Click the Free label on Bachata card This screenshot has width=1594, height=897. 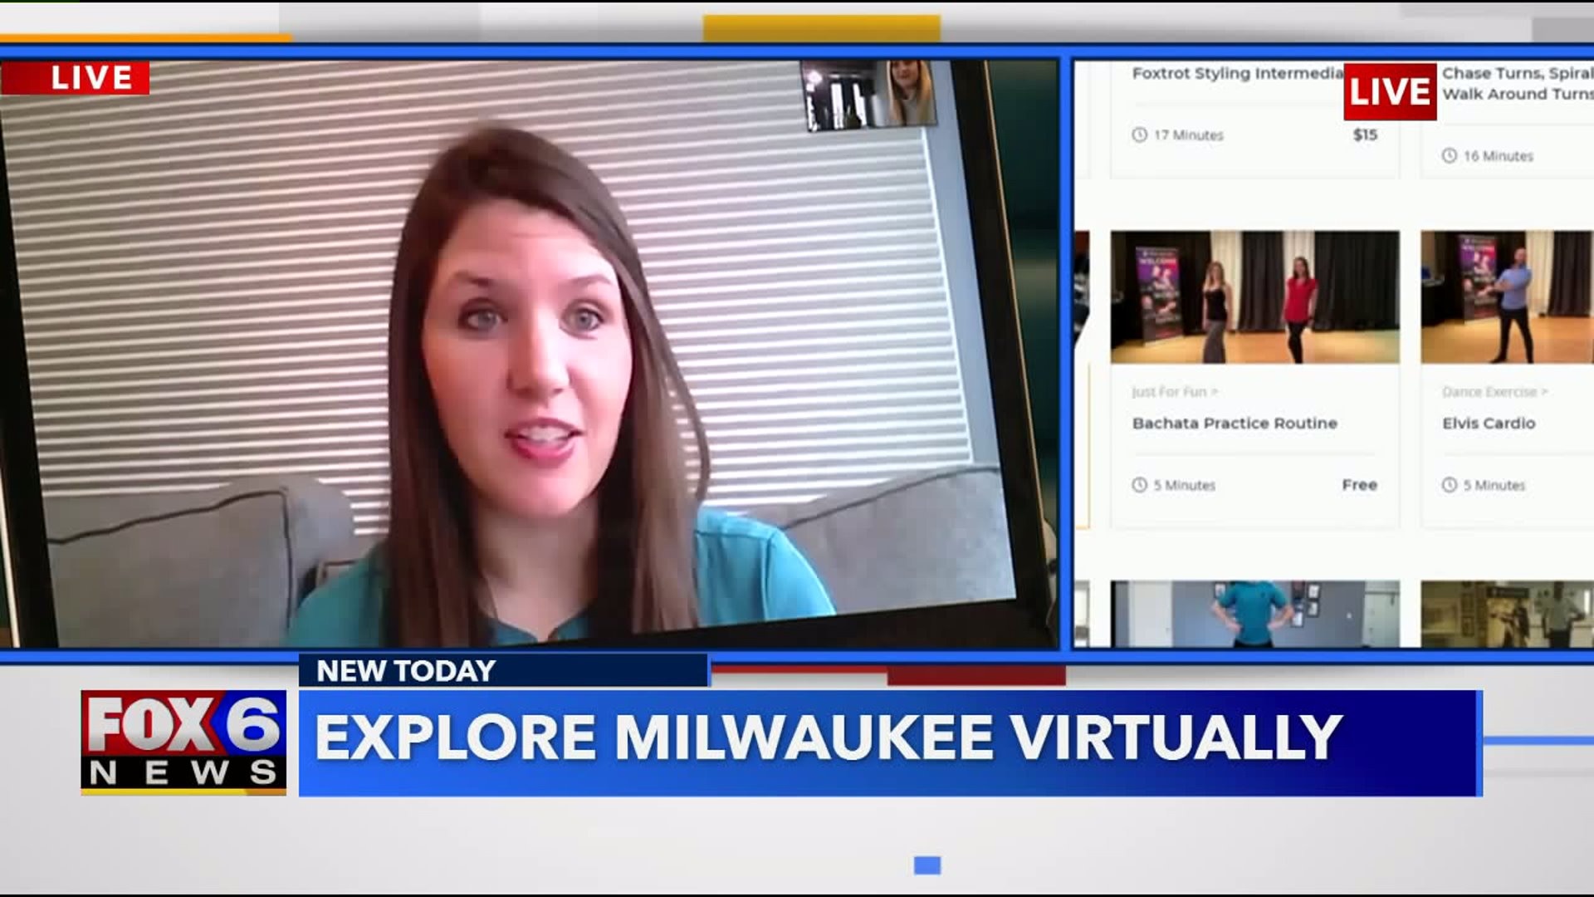(1359, 485)
